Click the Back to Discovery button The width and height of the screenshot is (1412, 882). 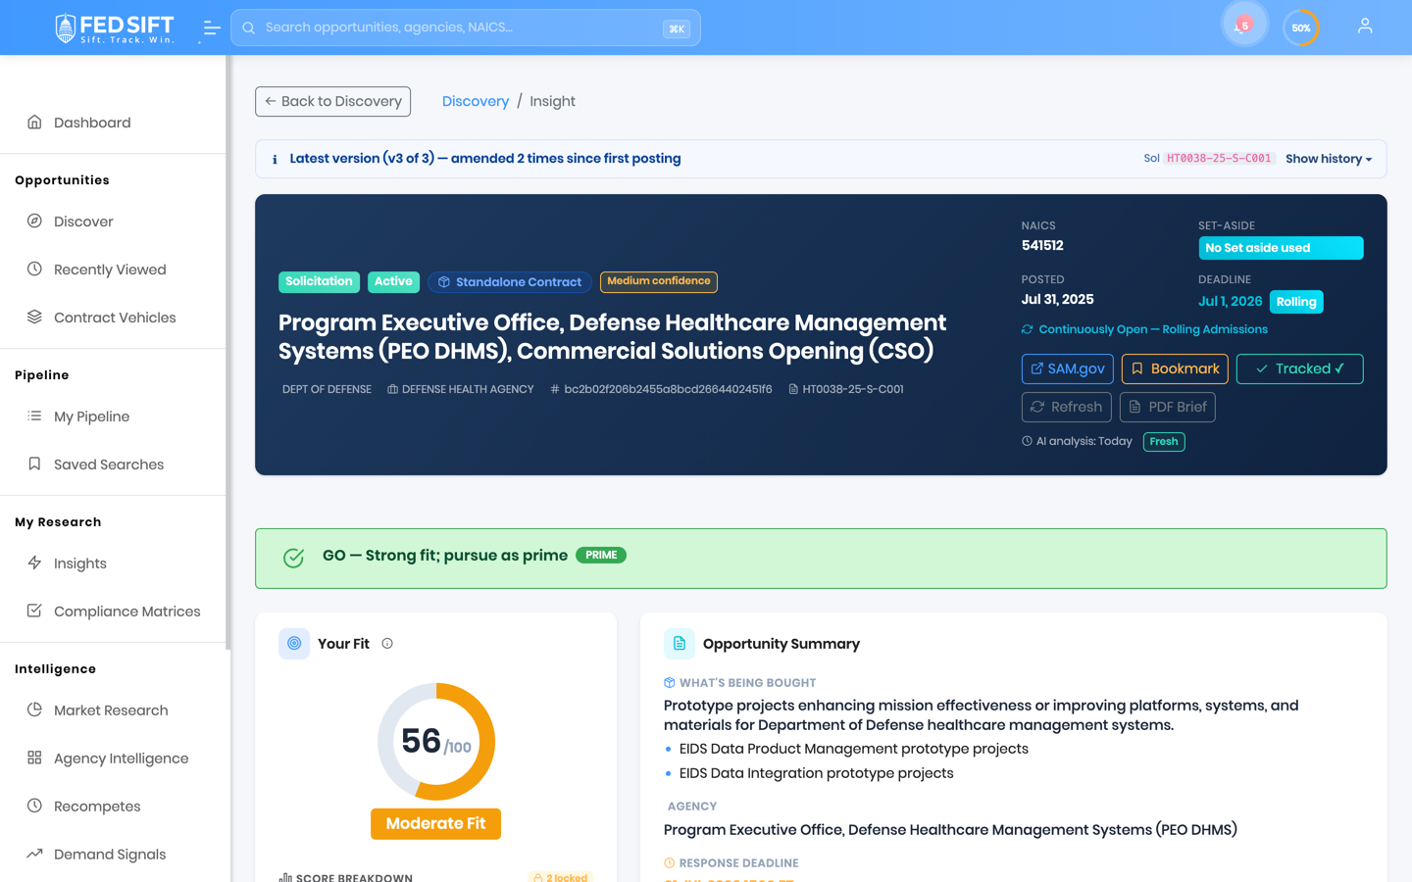(332, 101)
